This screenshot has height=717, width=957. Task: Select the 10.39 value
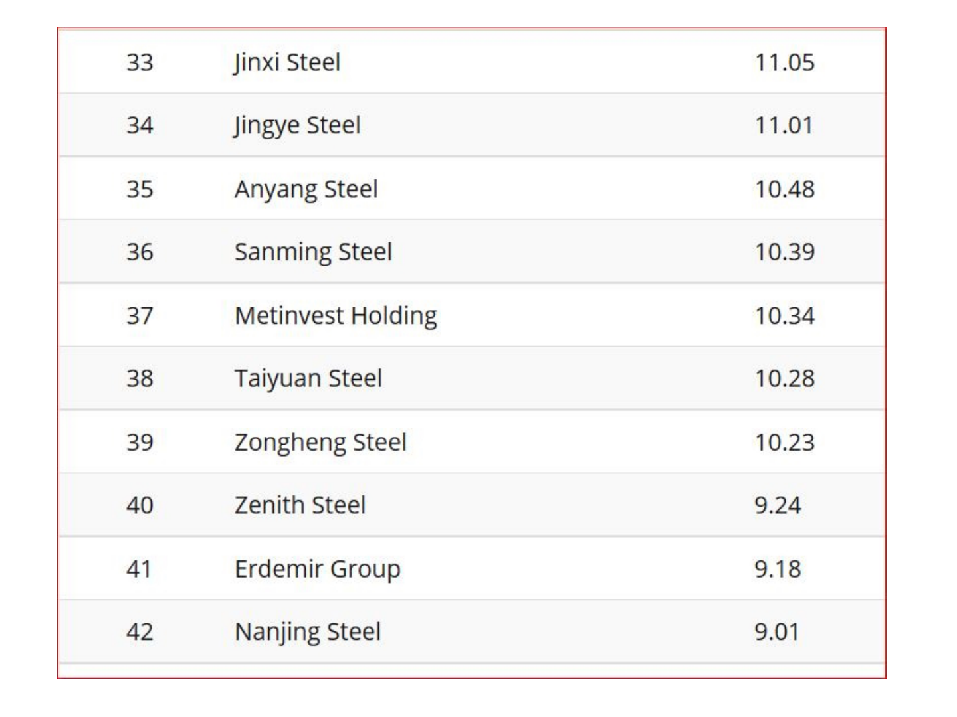[784, 252]
